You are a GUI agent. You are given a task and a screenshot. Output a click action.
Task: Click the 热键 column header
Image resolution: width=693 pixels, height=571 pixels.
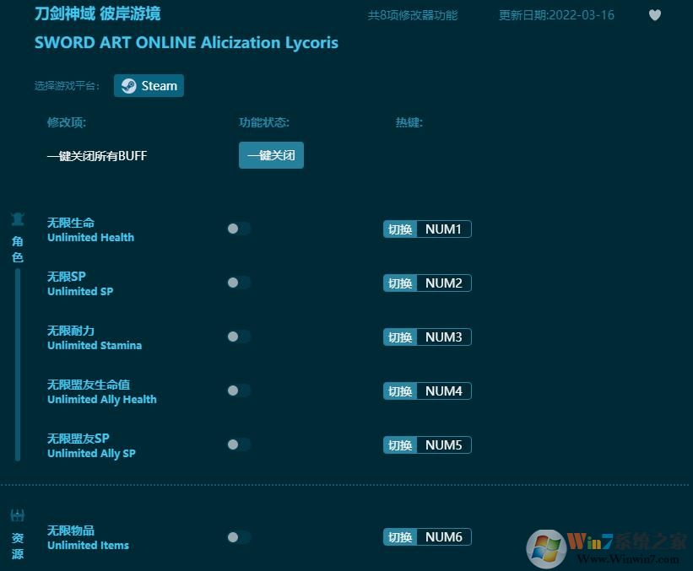(x=409, y=122)
